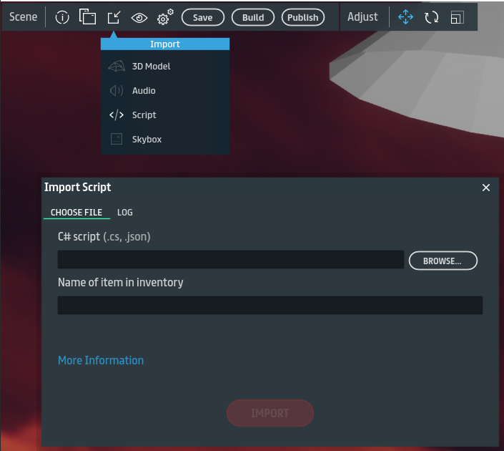
Task: Click the Import Script dialog title
Action: pos(78,188)
